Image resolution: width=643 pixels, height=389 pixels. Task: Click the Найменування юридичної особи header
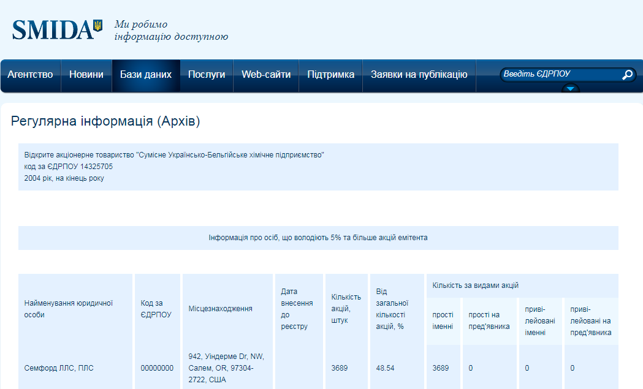[x=69, y=308]
